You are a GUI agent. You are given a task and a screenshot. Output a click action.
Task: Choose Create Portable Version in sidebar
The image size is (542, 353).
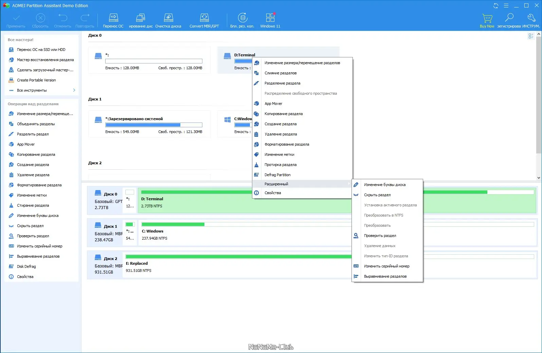[36, 80]
